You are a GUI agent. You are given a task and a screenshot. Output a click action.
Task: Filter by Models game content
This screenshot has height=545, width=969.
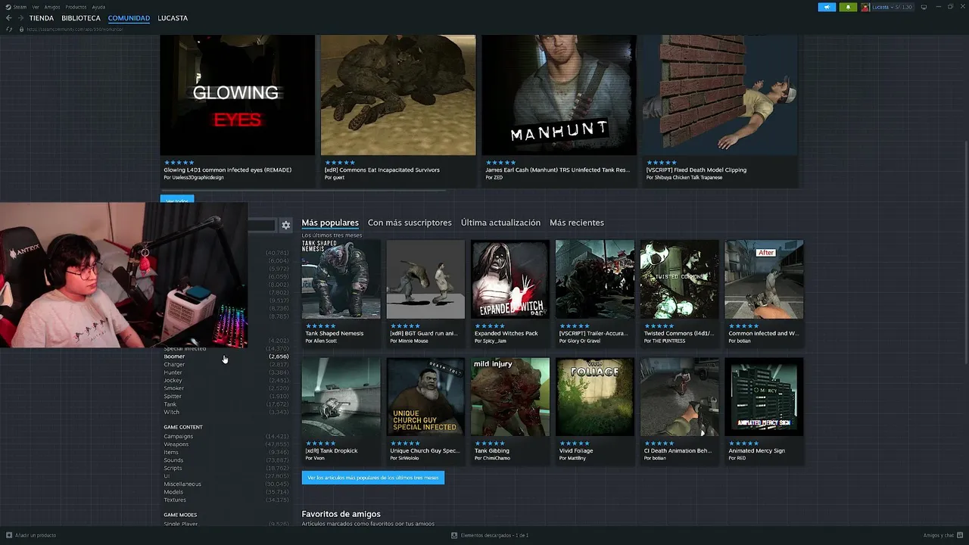[173, 492]
